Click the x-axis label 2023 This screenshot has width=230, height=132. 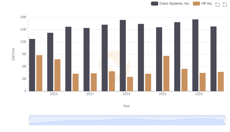pyautogui.click(x=199, y=94)
